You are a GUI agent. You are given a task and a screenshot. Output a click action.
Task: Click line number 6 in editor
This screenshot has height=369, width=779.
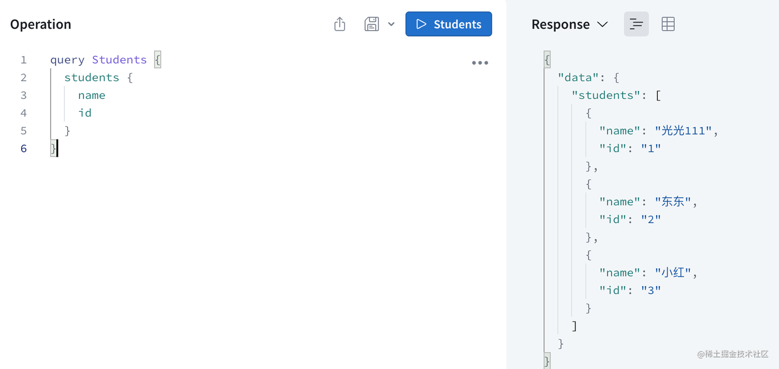[23, 149]
